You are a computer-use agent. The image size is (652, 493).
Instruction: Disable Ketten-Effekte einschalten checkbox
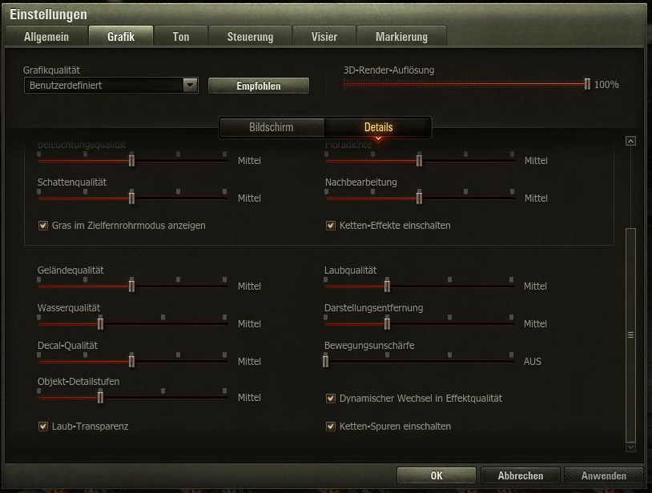pyautogui.click(x=331, y=226)
